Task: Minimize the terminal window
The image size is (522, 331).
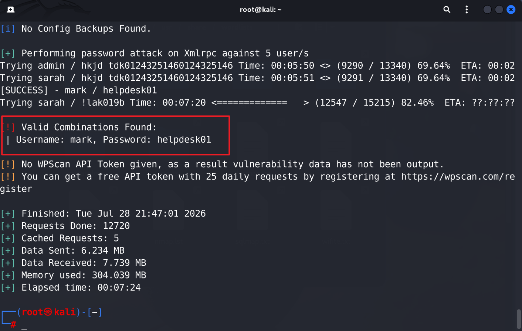Action: 487,10
